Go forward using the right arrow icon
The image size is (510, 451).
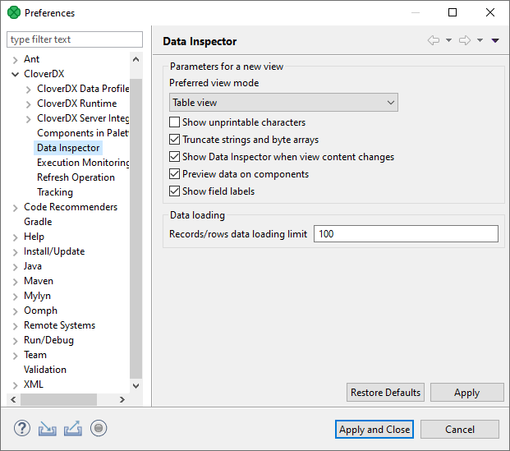coord(465,40)
